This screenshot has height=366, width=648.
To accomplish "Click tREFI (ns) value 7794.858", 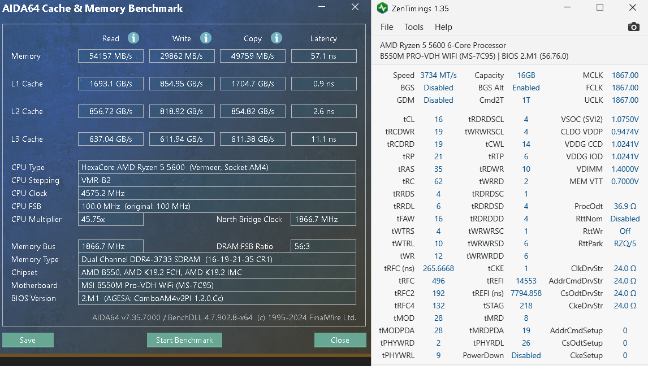I will coord(526,293).
